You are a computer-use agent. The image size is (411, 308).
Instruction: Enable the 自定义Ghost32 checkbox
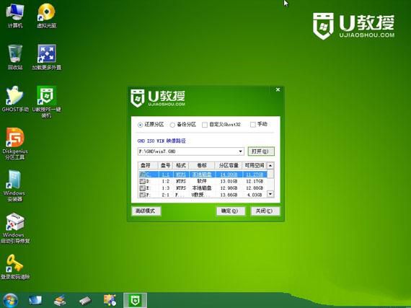(205, 125)
